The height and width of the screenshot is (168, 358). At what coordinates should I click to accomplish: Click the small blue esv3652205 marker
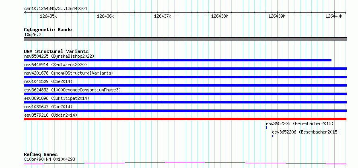(x=267, y=128)
